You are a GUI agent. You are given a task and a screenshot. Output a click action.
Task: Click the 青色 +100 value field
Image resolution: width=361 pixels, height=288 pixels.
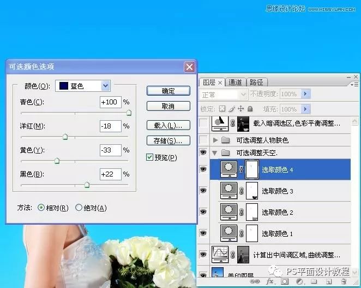pos(111,102)
